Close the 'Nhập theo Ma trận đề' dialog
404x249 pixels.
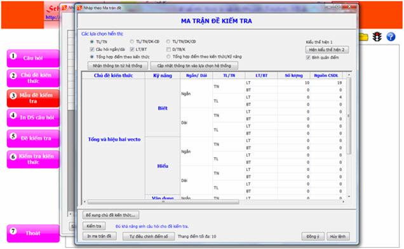(349, 7)
